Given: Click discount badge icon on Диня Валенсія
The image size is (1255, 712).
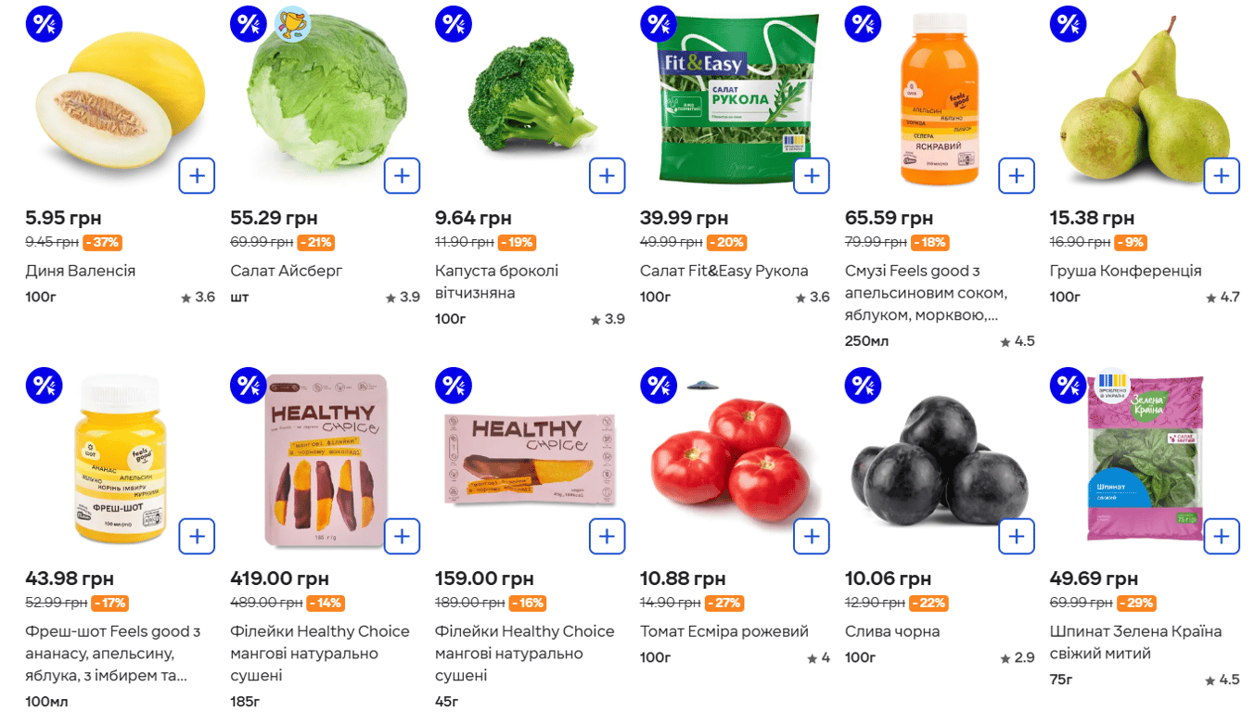Looking at the screenshot, I should click(x=44, y=24).
